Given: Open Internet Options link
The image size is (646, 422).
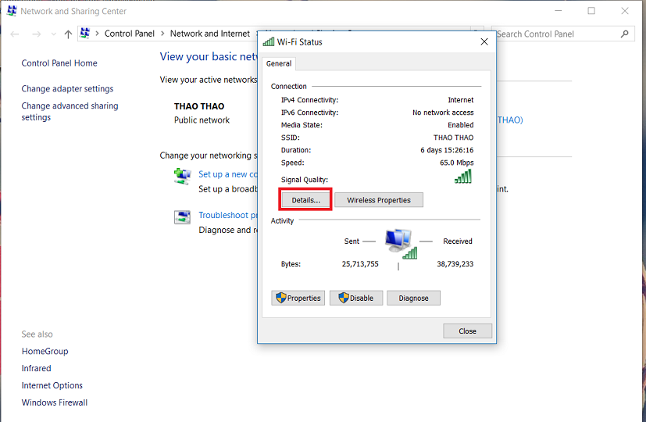Looking at the screenshot, I should click(52, 385).
